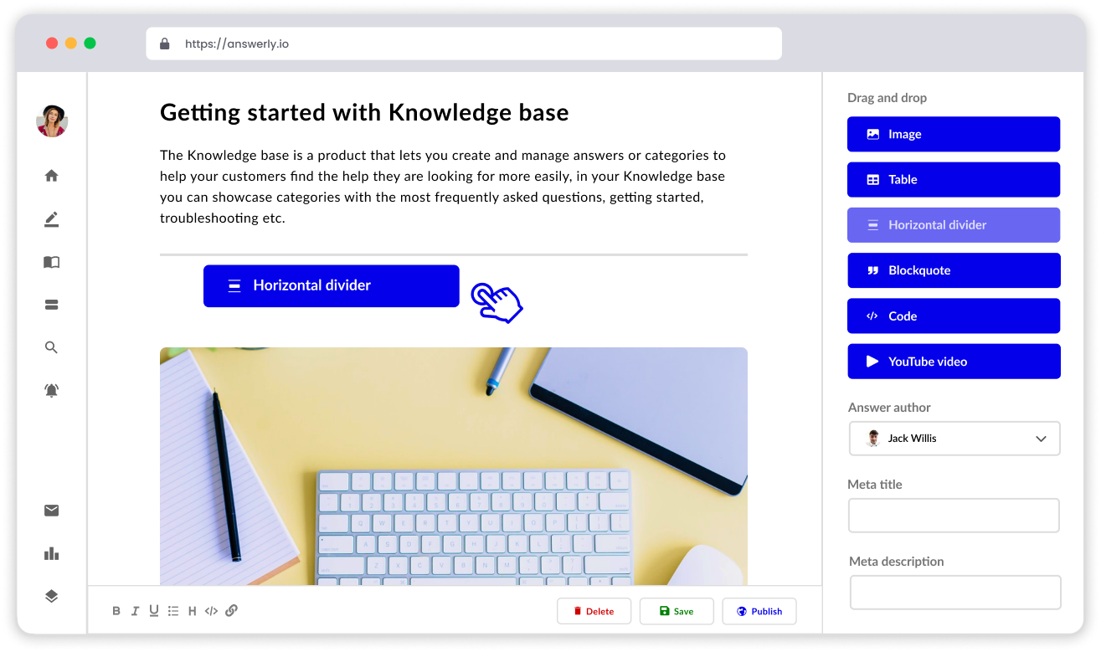Toggle underline formatting in editor toolbar
The height and width of the screenshot is (652, 1101).
point(154,611)
